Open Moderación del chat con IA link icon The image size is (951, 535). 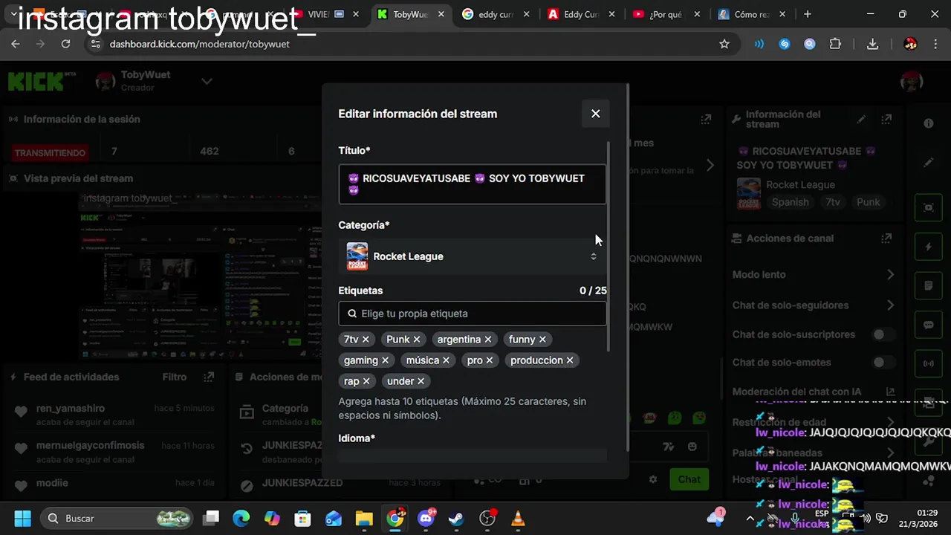tap(891, 392)
